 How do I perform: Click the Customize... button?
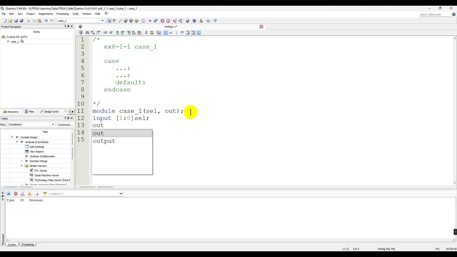point(65,125)
